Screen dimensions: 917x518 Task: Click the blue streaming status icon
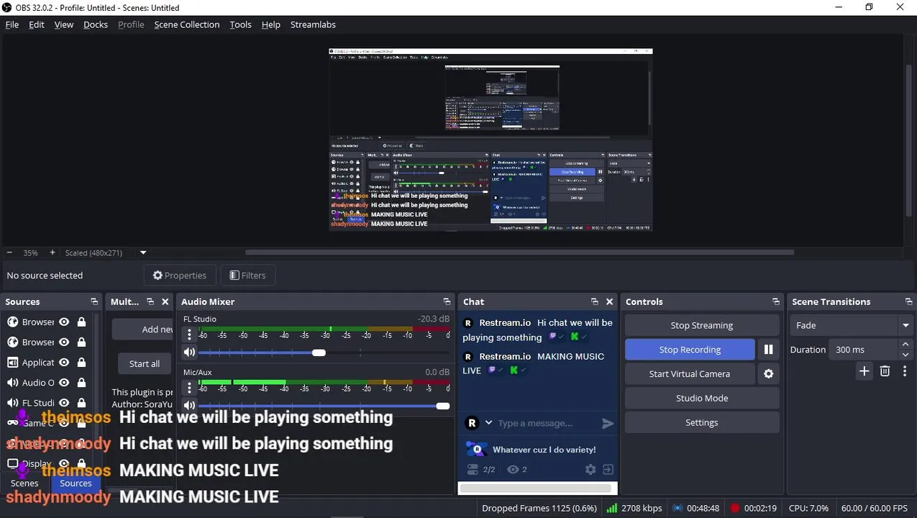click(678, 508)
